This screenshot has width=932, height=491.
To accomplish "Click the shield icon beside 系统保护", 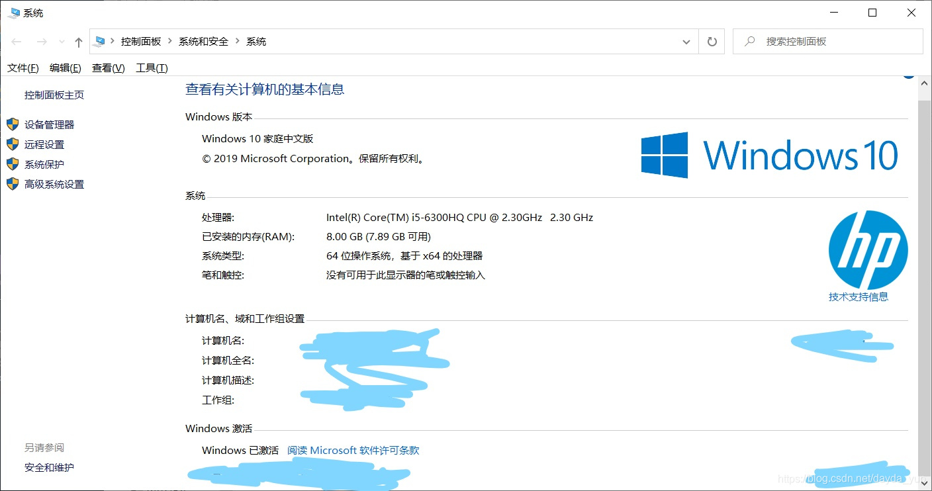I will tap(13, 164).
